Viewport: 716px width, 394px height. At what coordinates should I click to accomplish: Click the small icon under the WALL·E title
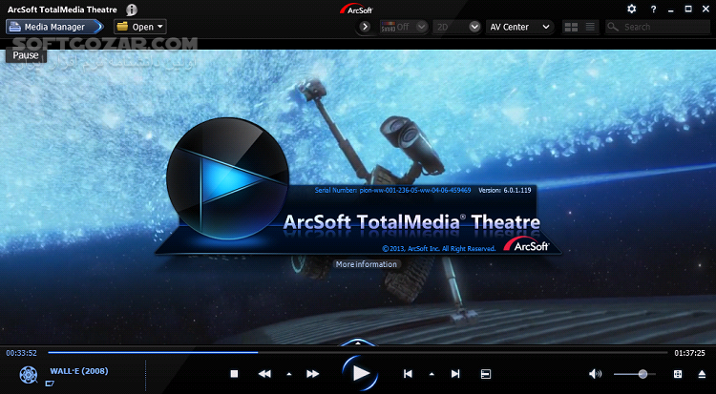50,384
